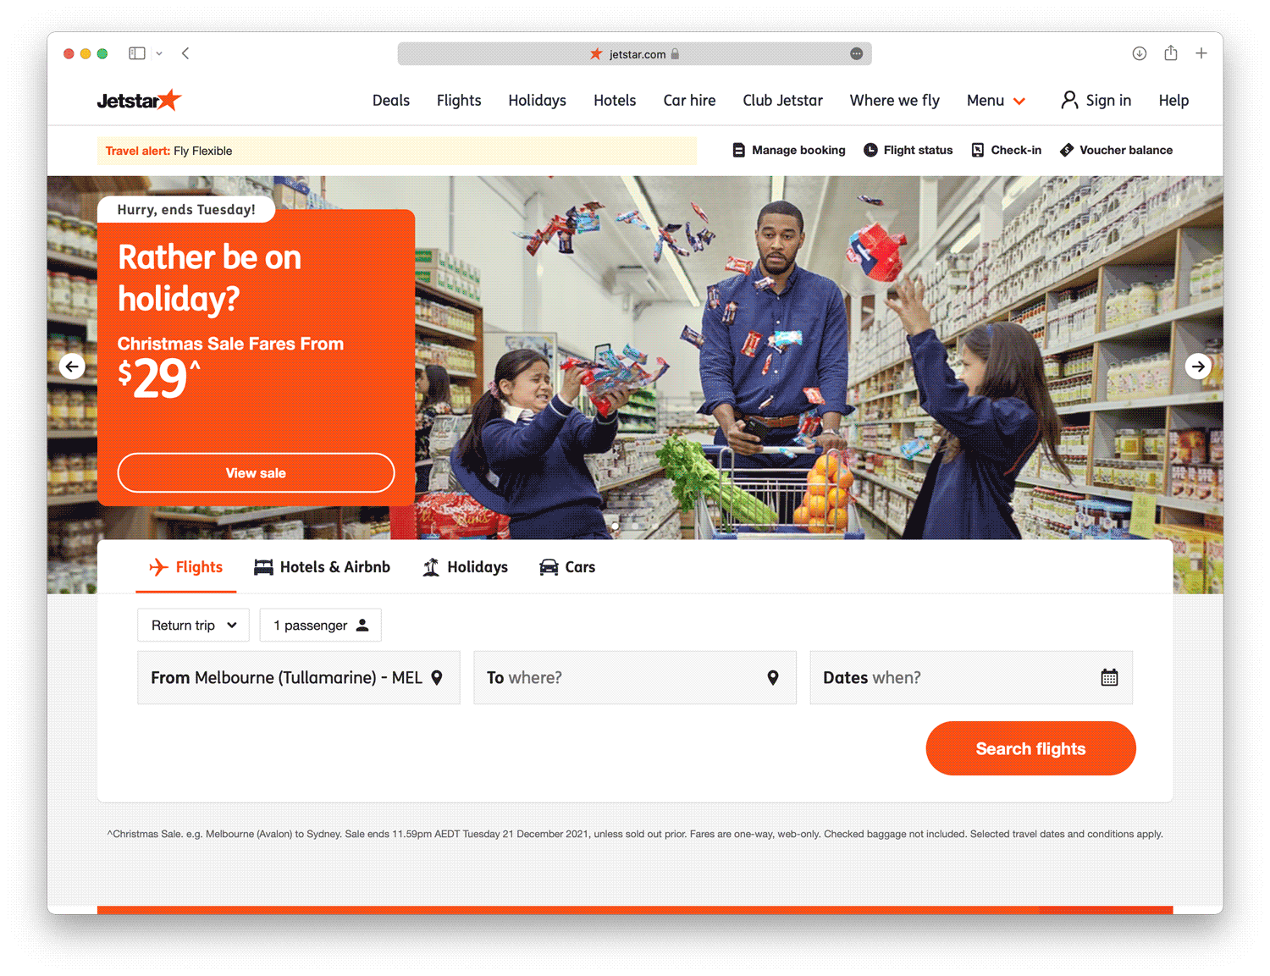Click calendar icon in Dates field
1270x976 pixels.
tap(1109, 677)
